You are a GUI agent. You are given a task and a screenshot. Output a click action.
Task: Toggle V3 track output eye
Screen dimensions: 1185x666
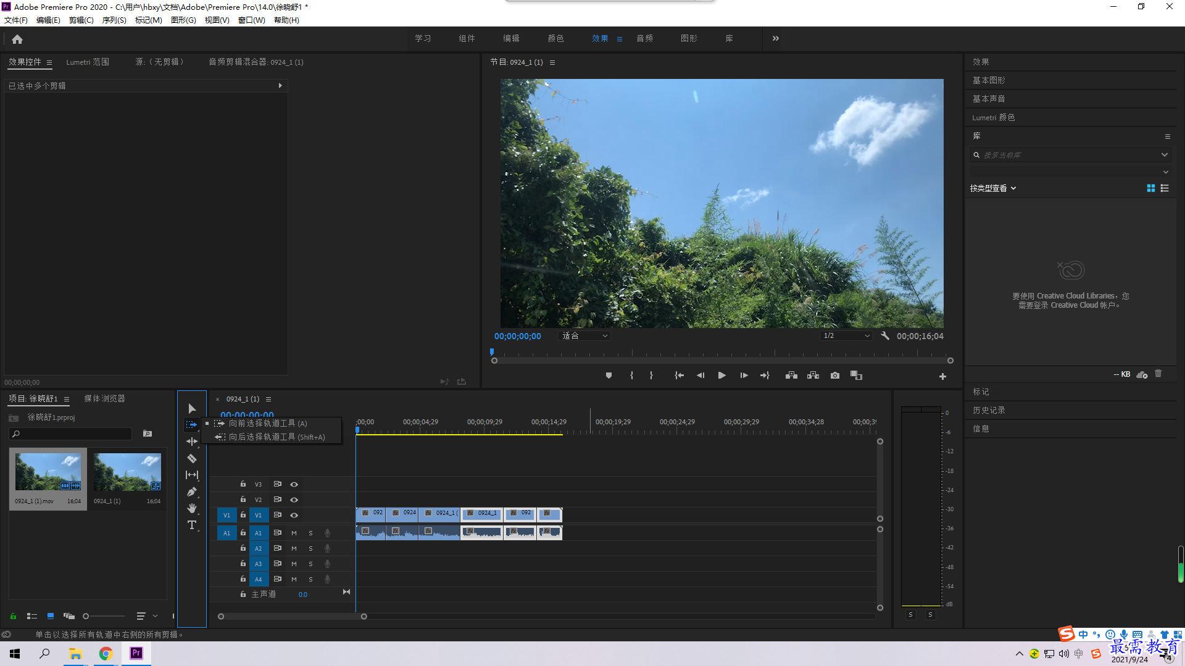coord(294,484)
